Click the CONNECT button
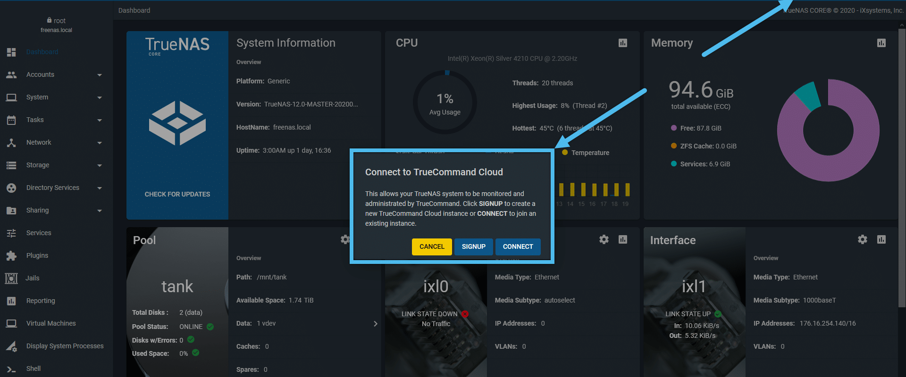Screen dimensions: 906x377 pyautogui.click(x=518, y=247)
